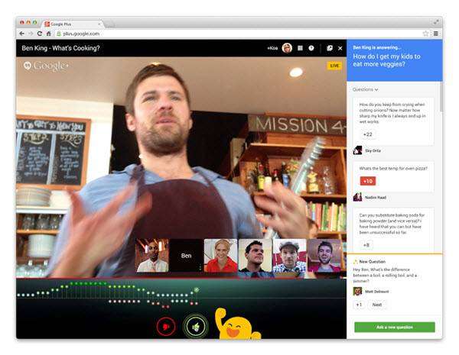Toggle the red +10 vote on pizza question
This screenshot has width=459, height=355.
pos(368,181)
